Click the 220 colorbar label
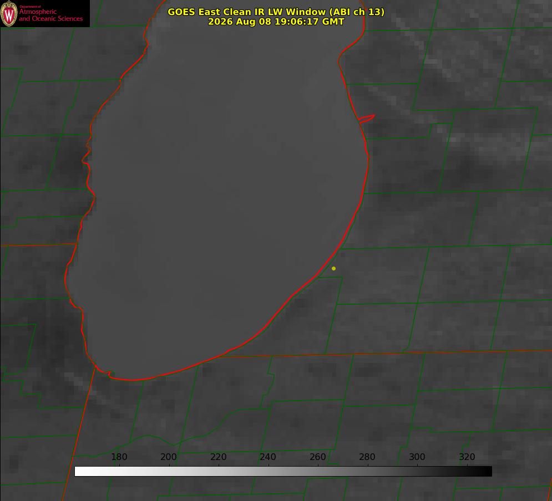 (x=218, y=457)
